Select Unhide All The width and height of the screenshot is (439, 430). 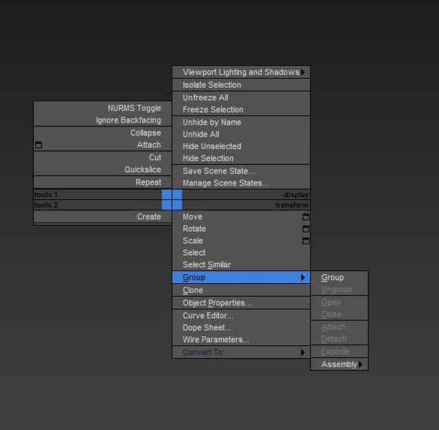[x=241, y=135]
